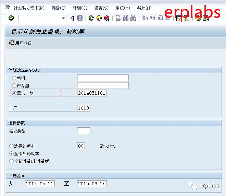This screenshot has width=226, height=196.
Task: Click the 产品组 input field
Action: (x=103, y=85)
